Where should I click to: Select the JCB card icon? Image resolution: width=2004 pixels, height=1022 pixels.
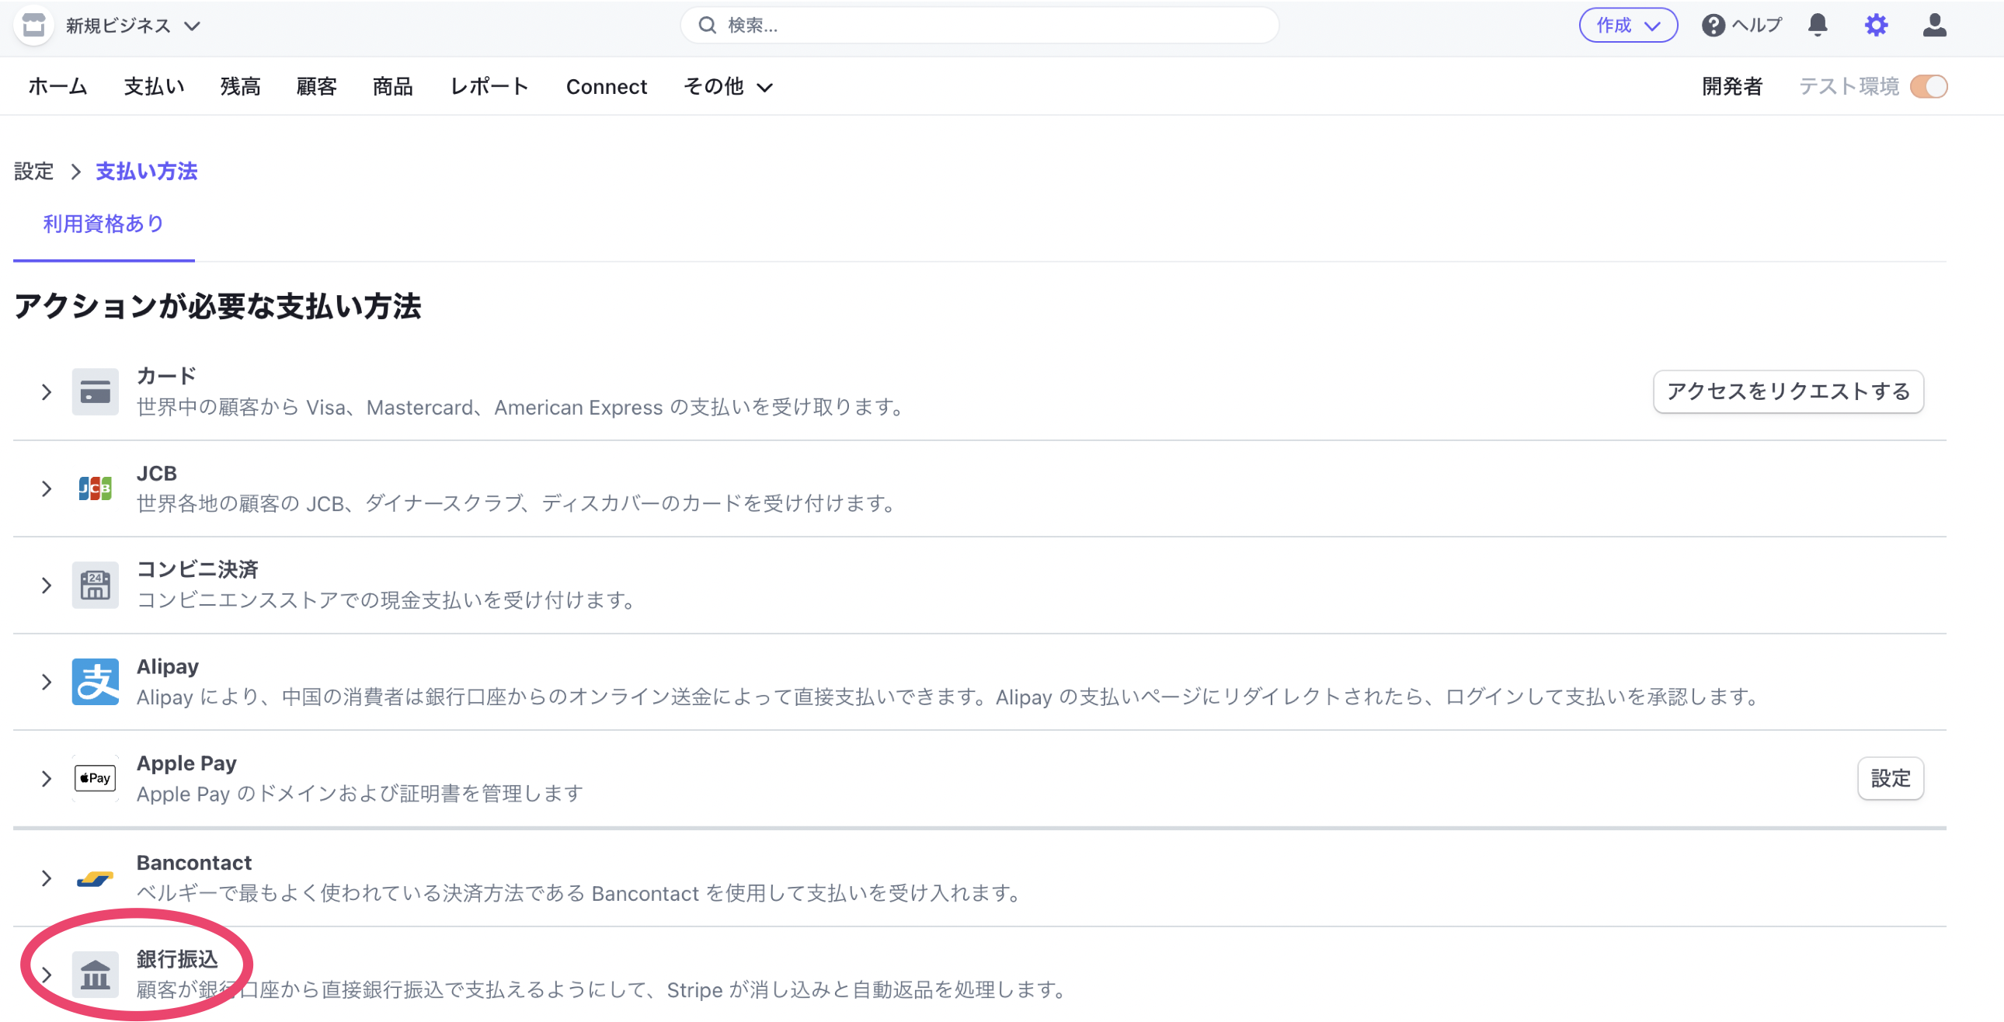(x=95, y=488)
